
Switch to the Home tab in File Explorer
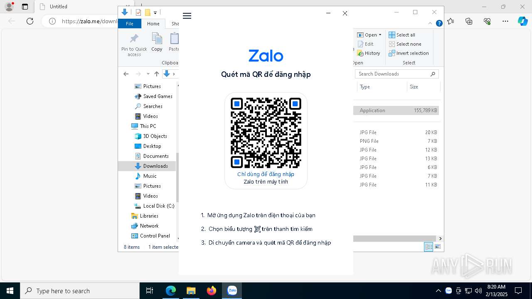click(153, 24)
